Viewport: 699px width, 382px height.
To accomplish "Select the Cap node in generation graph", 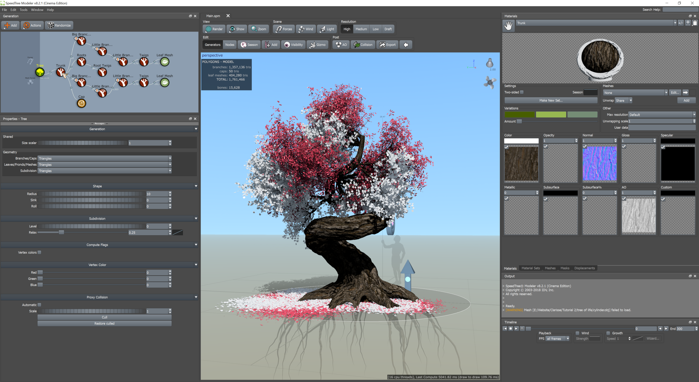I will tap(81, 103).
